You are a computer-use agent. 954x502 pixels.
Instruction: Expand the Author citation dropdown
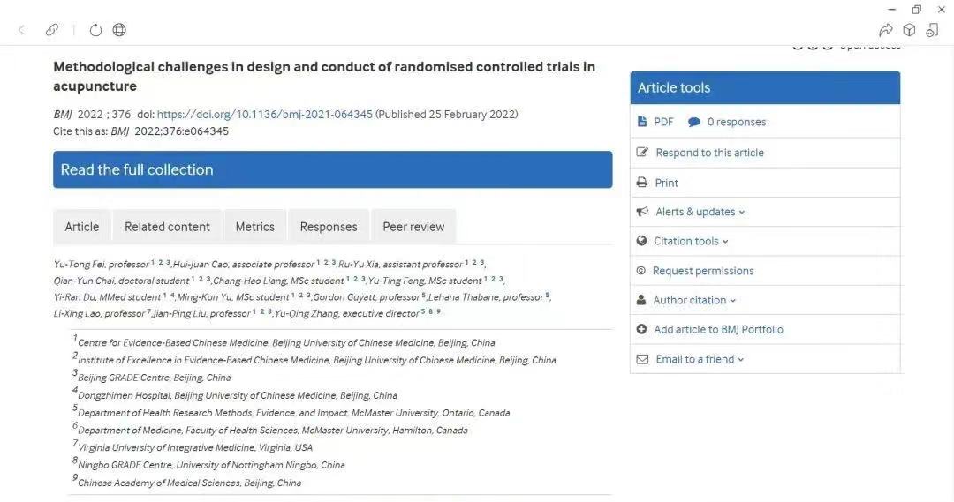coord(694,300)
